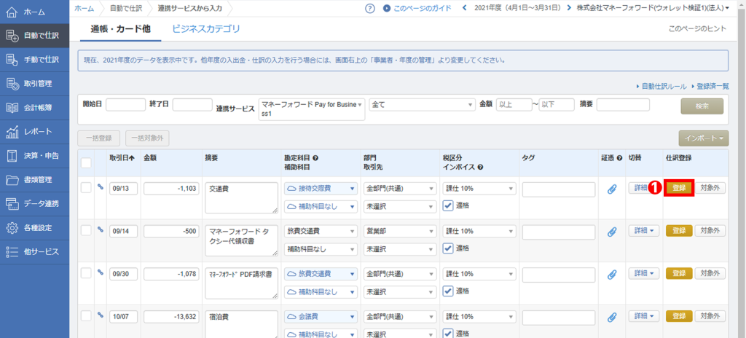Click the help icon next to 勘定科目

315,158
